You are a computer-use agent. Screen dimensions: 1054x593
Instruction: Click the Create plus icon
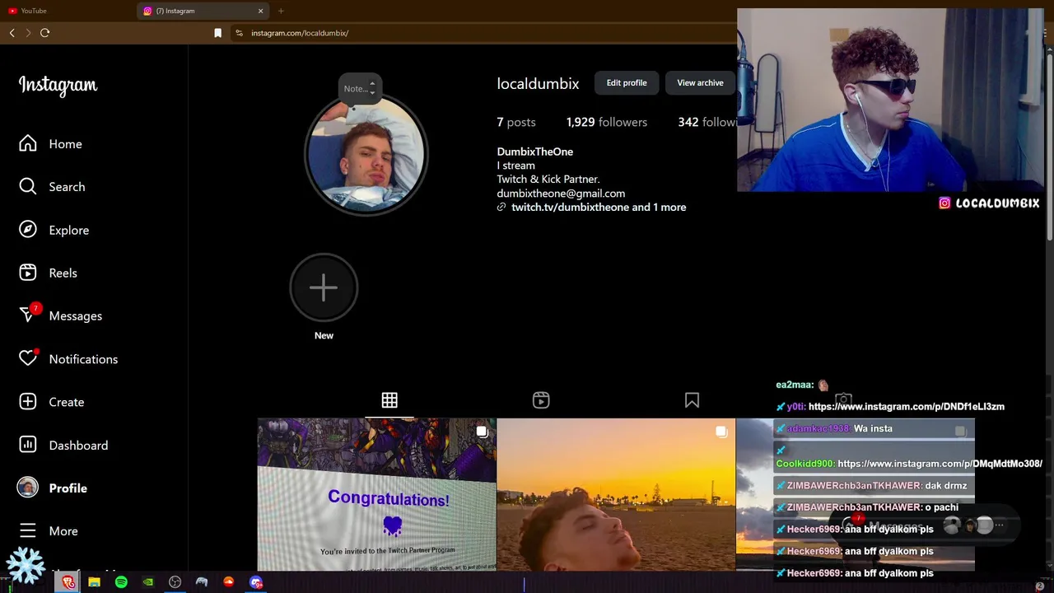[28, 402]
